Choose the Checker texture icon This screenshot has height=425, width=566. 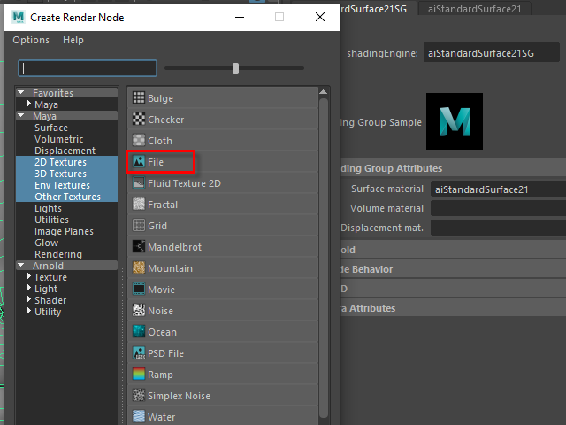click(x=139, y=120)
